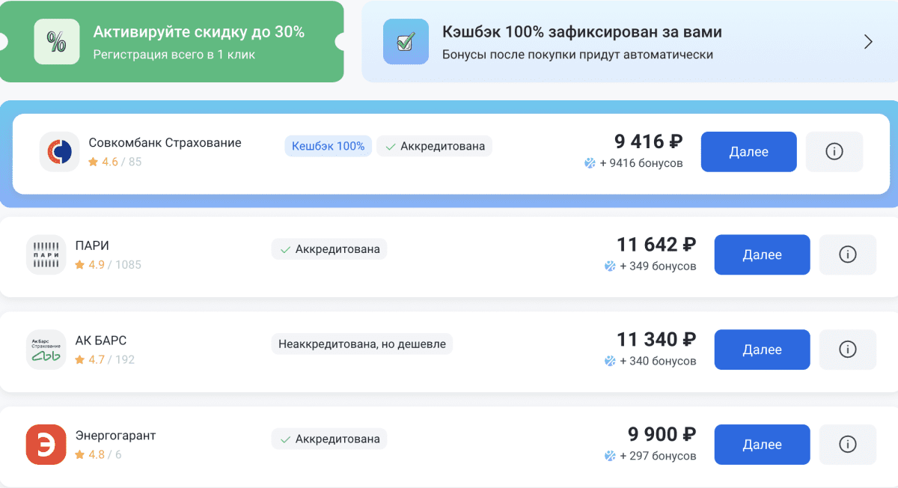This screenshot has width=898, height=488.
Task: Click the Совкомбанк Страхование logo
Action: point(60,152)
